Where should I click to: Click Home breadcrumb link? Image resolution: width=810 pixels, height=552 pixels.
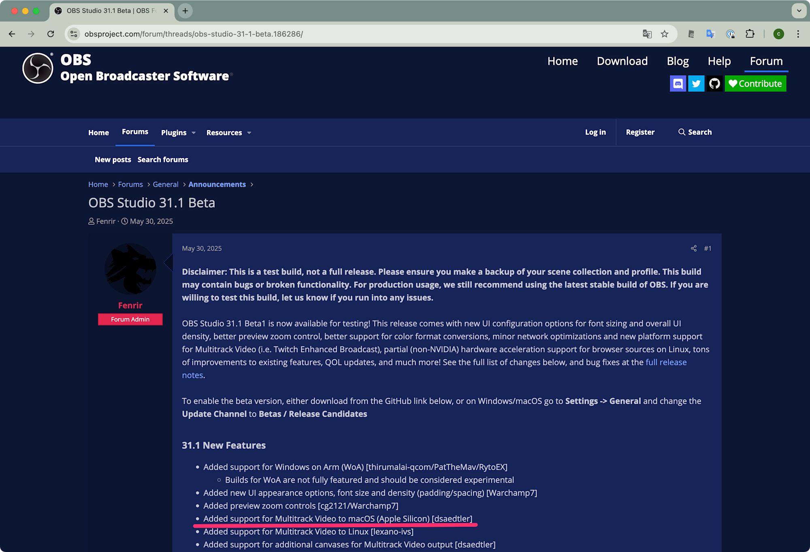[98, 184]
